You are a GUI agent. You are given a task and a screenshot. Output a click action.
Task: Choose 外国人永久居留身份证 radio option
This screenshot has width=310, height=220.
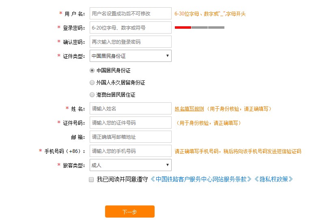[92, 82]
